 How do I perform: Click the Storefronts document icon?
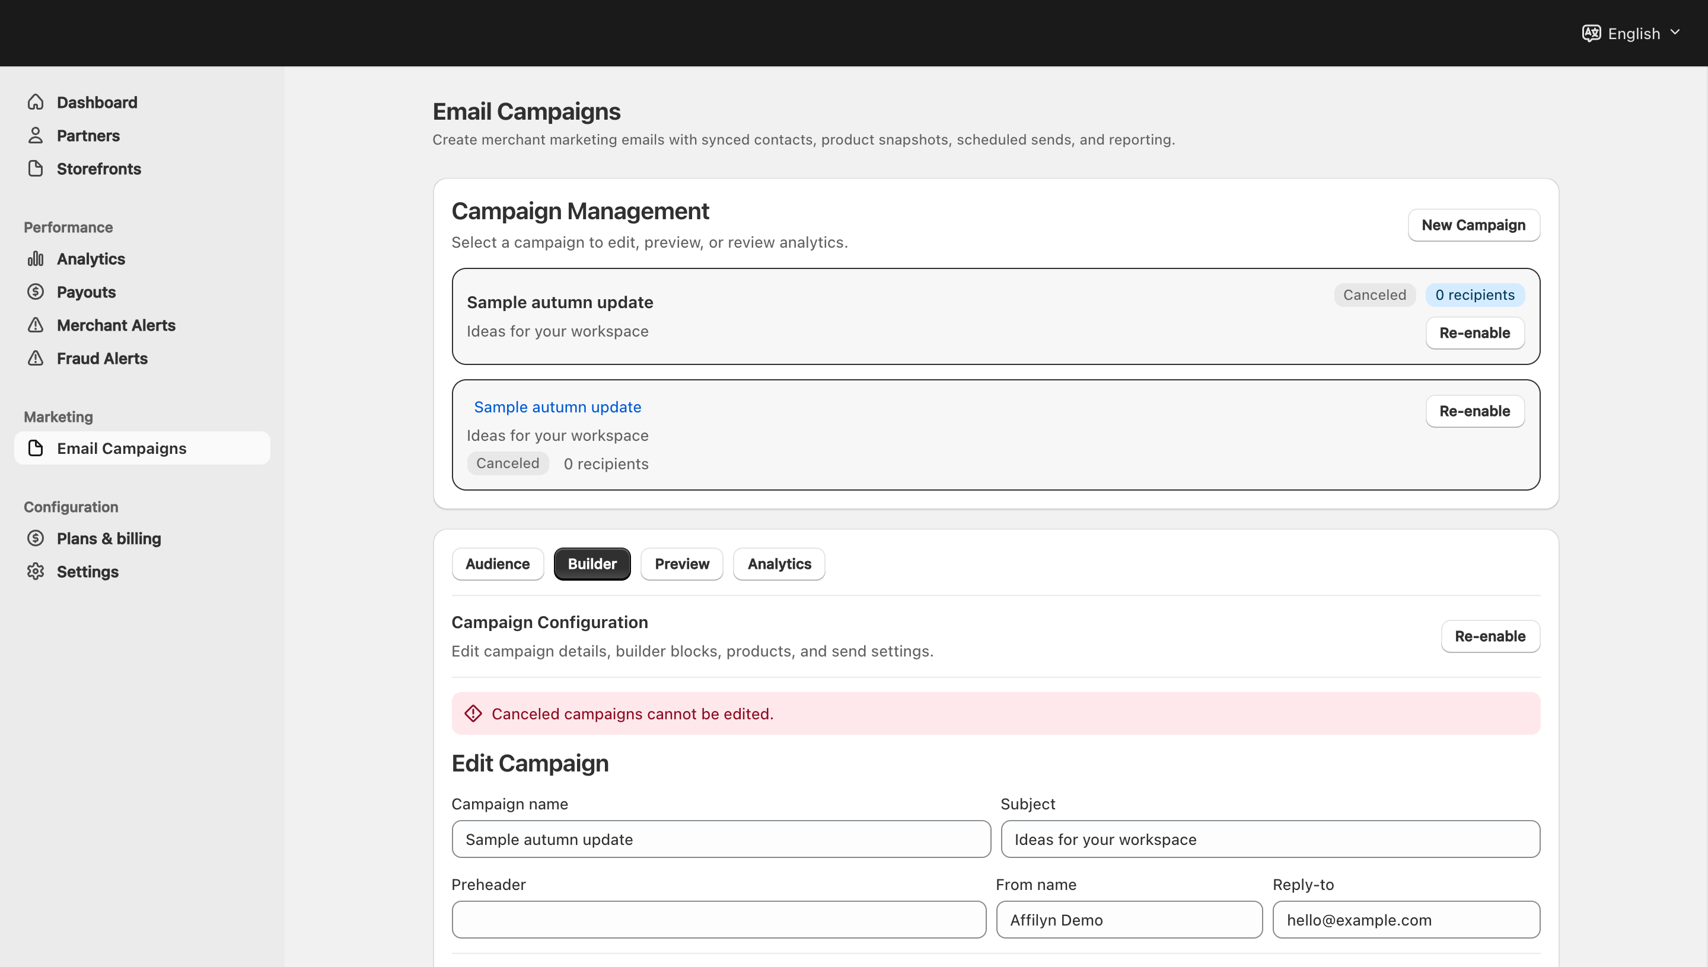36,169
